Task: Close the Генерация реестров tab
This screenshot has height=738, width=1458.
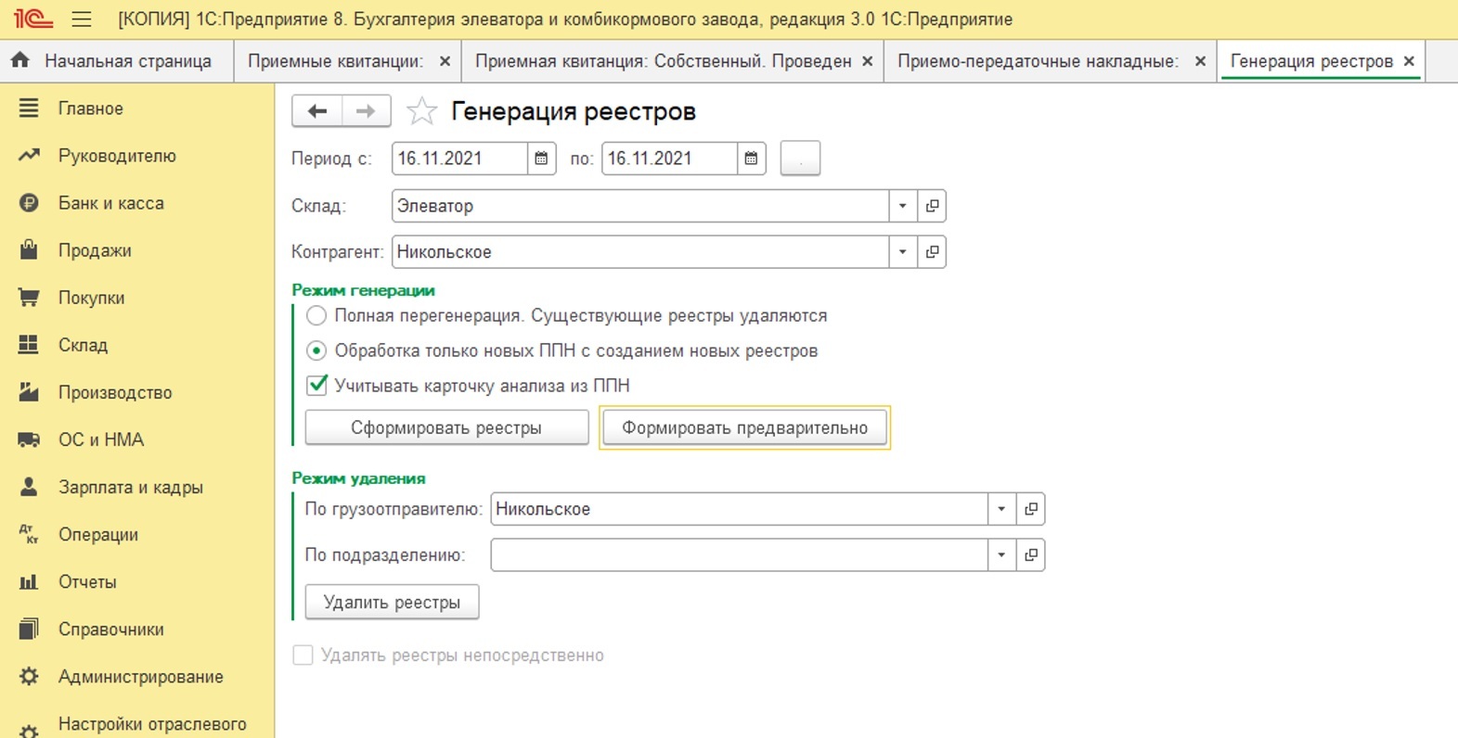Action: 1409,61
